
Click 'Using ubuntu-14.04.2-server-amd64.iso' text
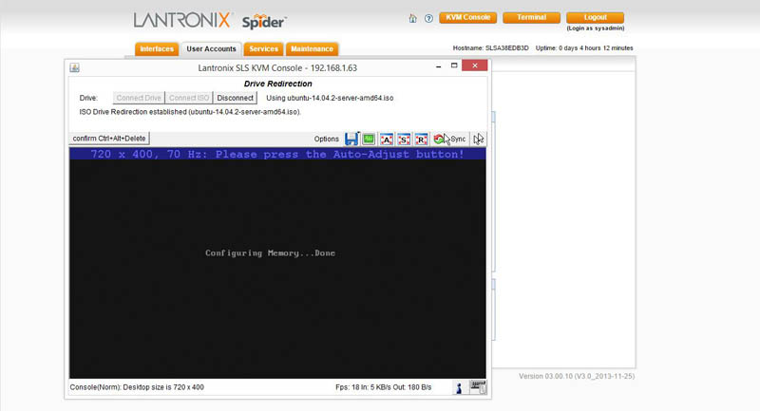(330, 98)
